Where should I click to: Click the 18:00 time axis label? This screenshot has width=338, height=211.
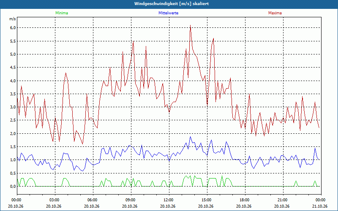tap(245, 200)
